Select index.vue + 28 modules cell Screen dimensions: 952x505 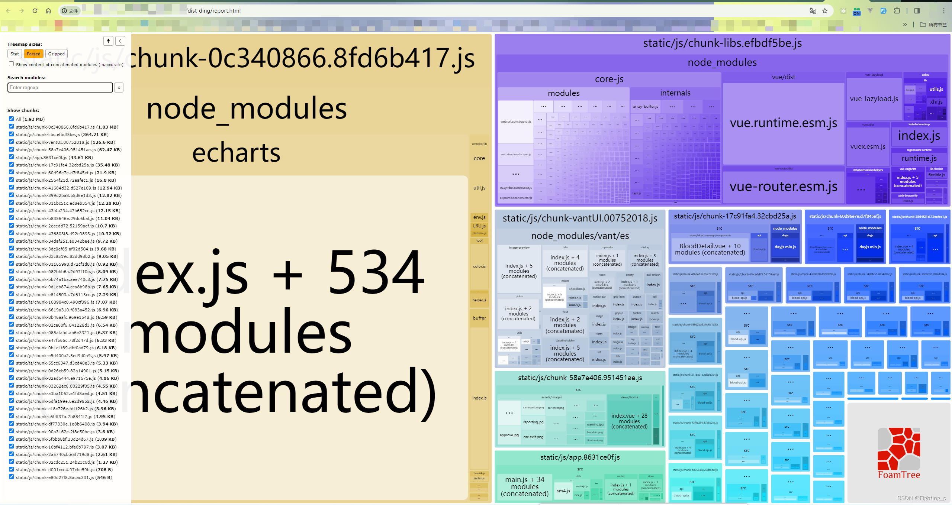pos(629,421)
